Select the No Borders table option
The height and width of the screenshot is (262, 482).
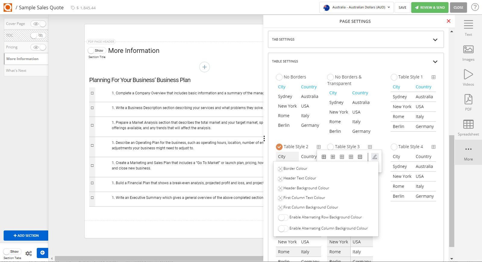[279, 77]
